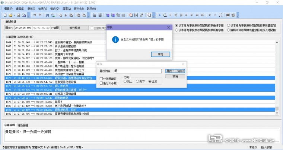Click the subtitle editing text area
283x150 pixels.
pyautogui.click(x=141, y=135)
